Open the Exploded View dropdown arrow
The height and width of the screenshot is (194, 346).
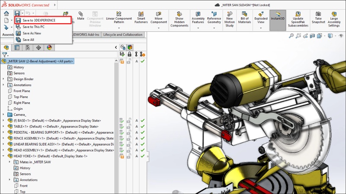[x=261, y=28]
